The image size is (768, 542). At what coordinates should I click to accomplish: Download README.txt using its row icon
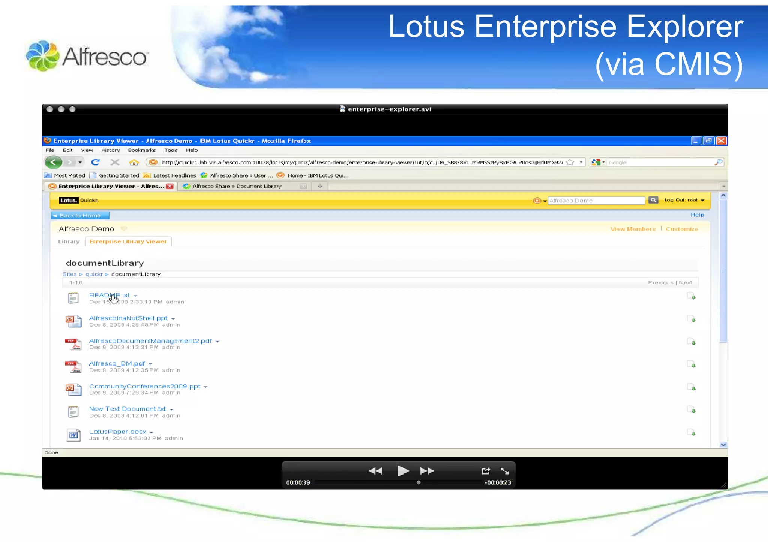pyautogui.click(x=691, y=296)
